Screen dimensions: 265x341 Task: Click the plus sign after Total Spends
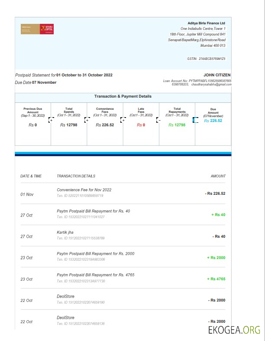[x=87, y=119]
